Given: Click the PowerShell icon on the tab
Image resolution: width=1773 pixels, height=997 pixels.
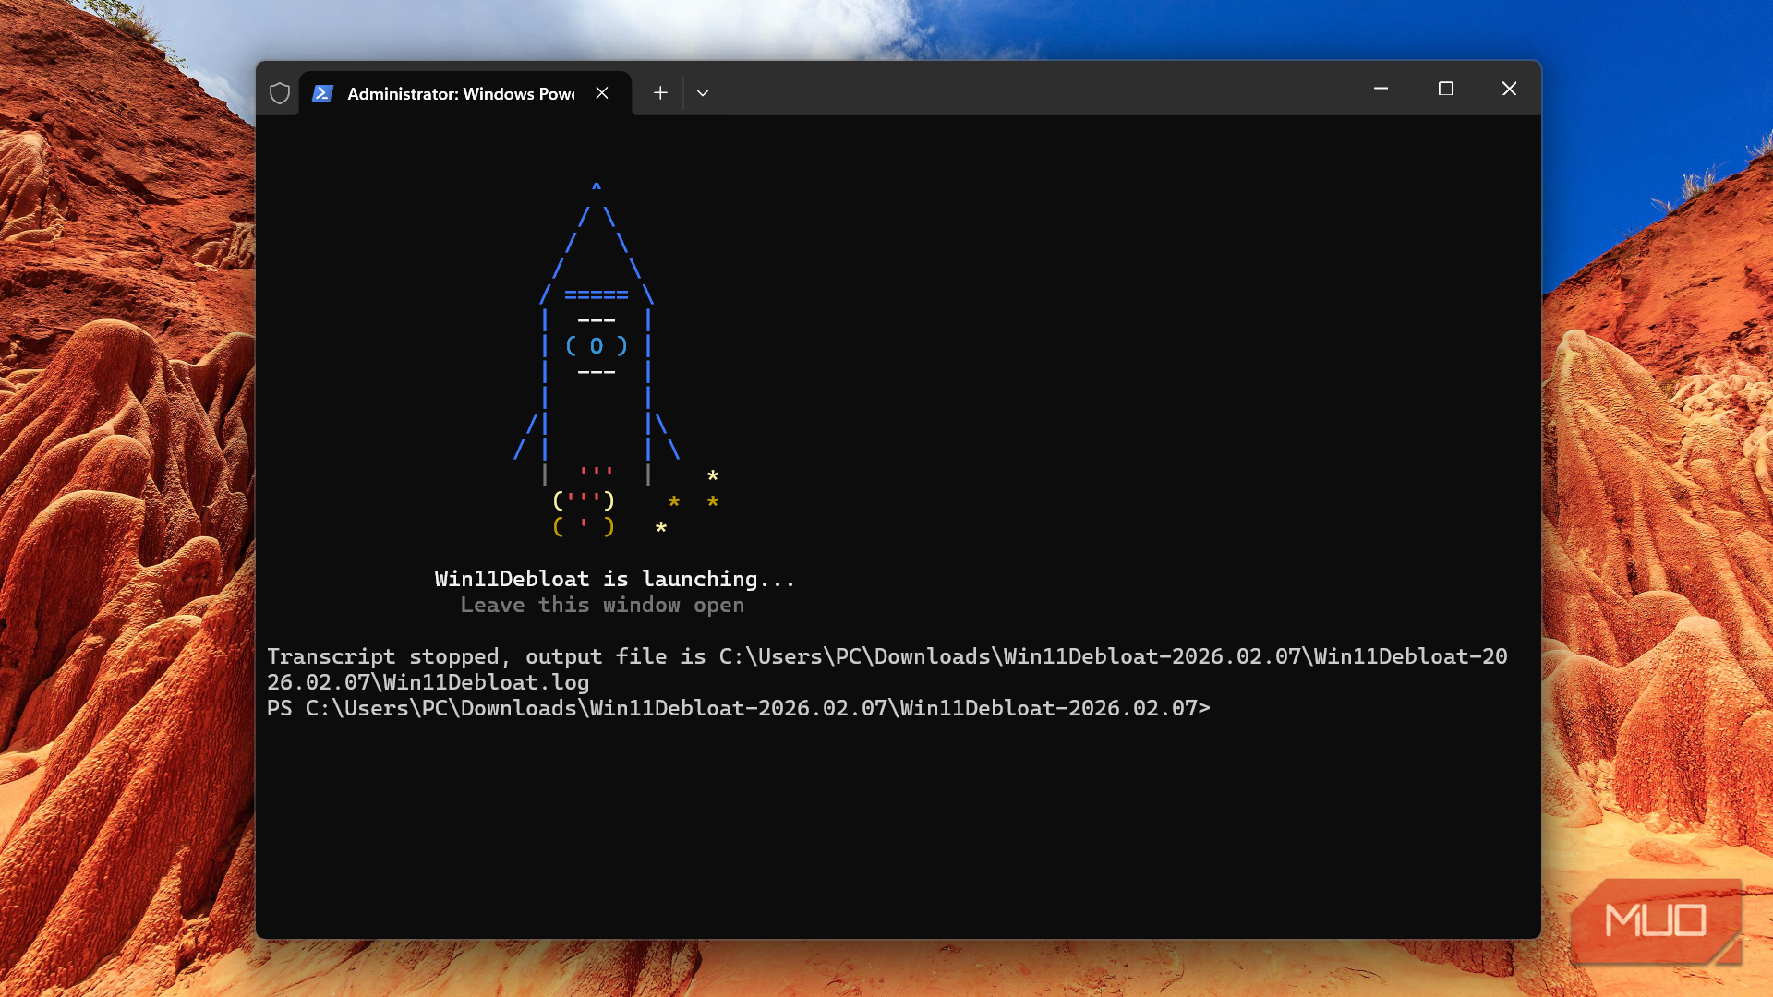Looking at the screenshot, I should click(x=322, y=93).
